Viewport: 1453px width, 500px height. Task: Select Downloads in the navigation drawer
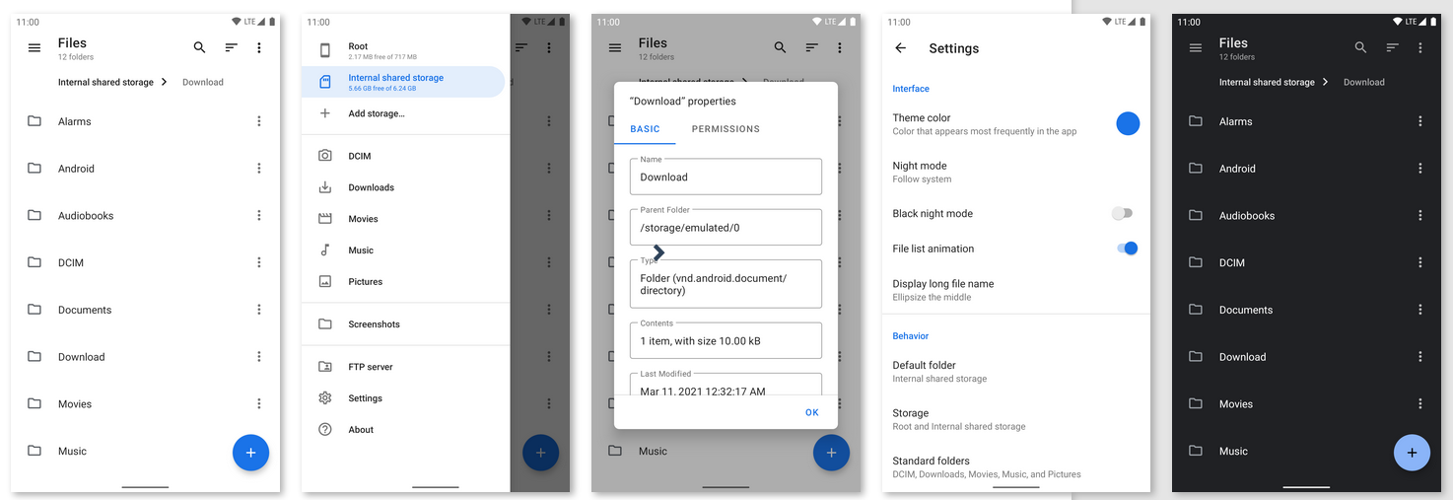pyautogui.click(x=371, y=187)
